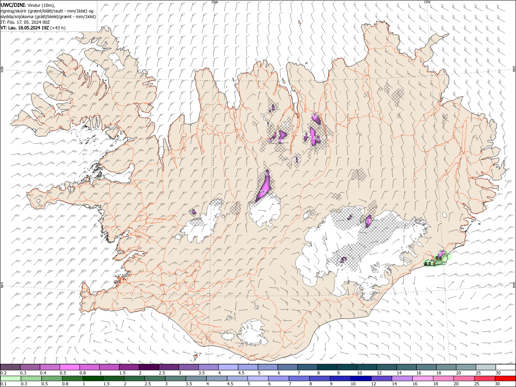Select the 'IT: Fös. 17. 05. 2024 00Z' line
Screen dimensions: 516x387
pos(25,22)
